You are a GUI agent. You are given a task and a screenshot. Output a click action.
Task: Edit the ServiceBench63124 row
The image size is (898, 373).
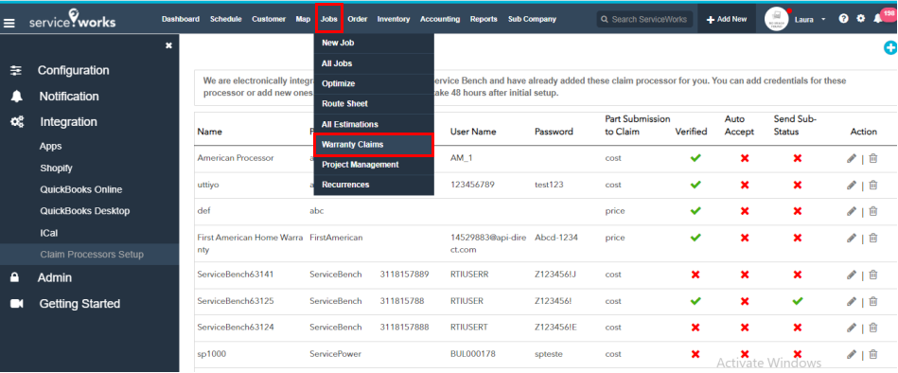tap(852, 328)
